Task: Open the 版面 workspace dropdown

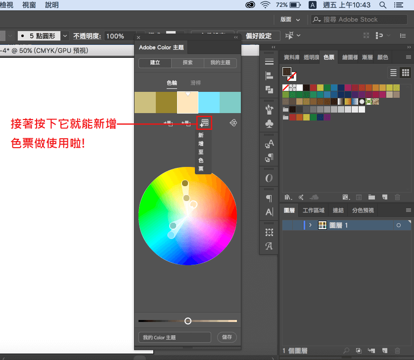Action: pos(290,20)
